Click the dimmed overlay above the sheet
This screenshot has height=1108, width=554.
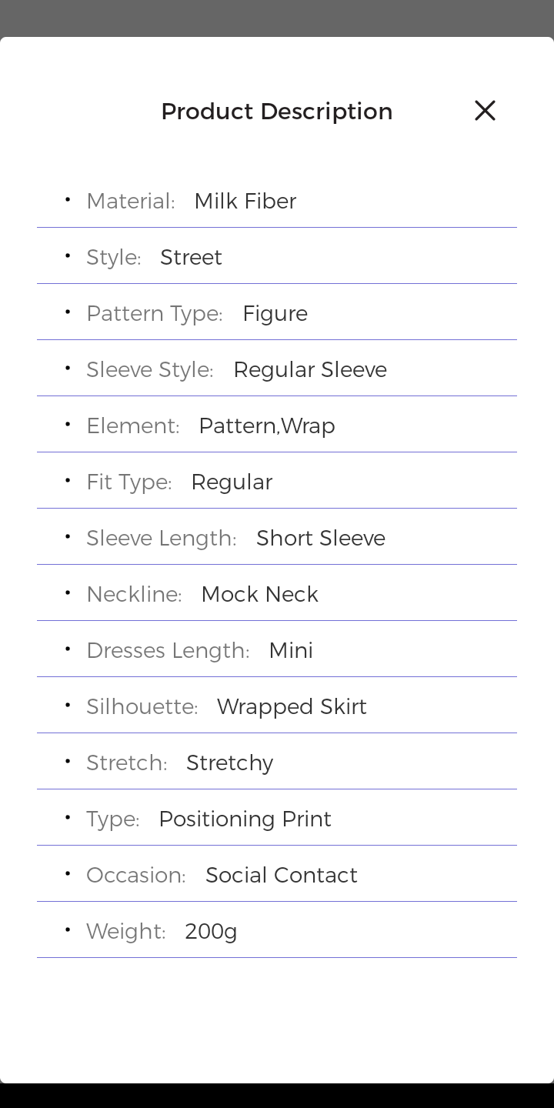pos(277,17)
